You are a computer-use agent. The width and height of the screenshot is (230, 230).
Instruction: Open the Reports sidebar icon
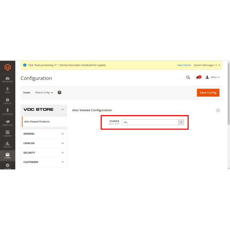[x=7, y=145]
